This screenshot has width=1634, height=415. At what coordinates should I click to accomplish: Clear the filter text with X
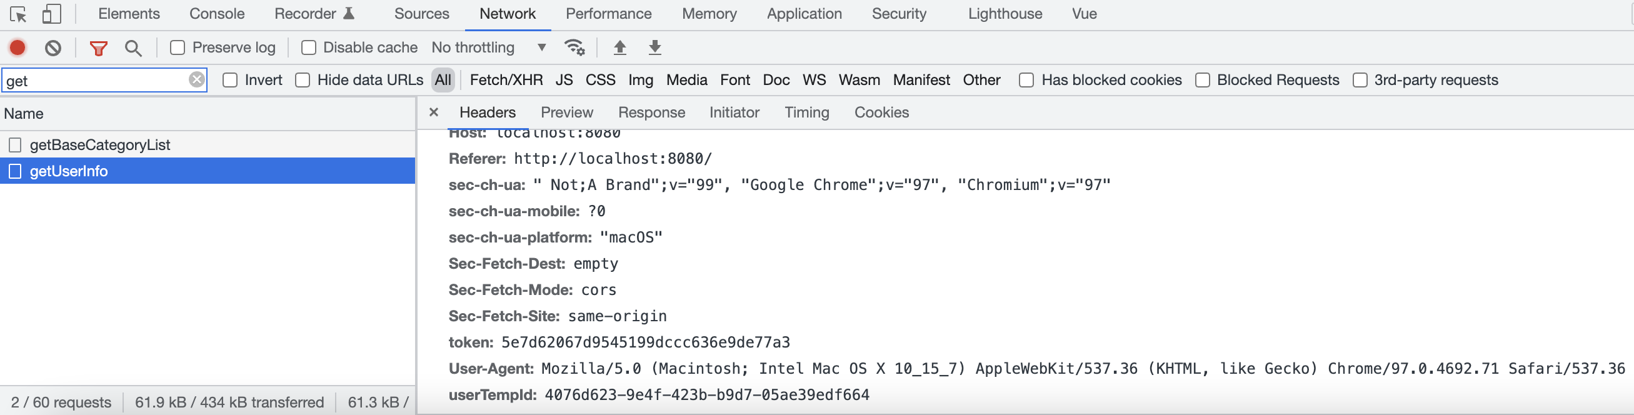(197, 79)
